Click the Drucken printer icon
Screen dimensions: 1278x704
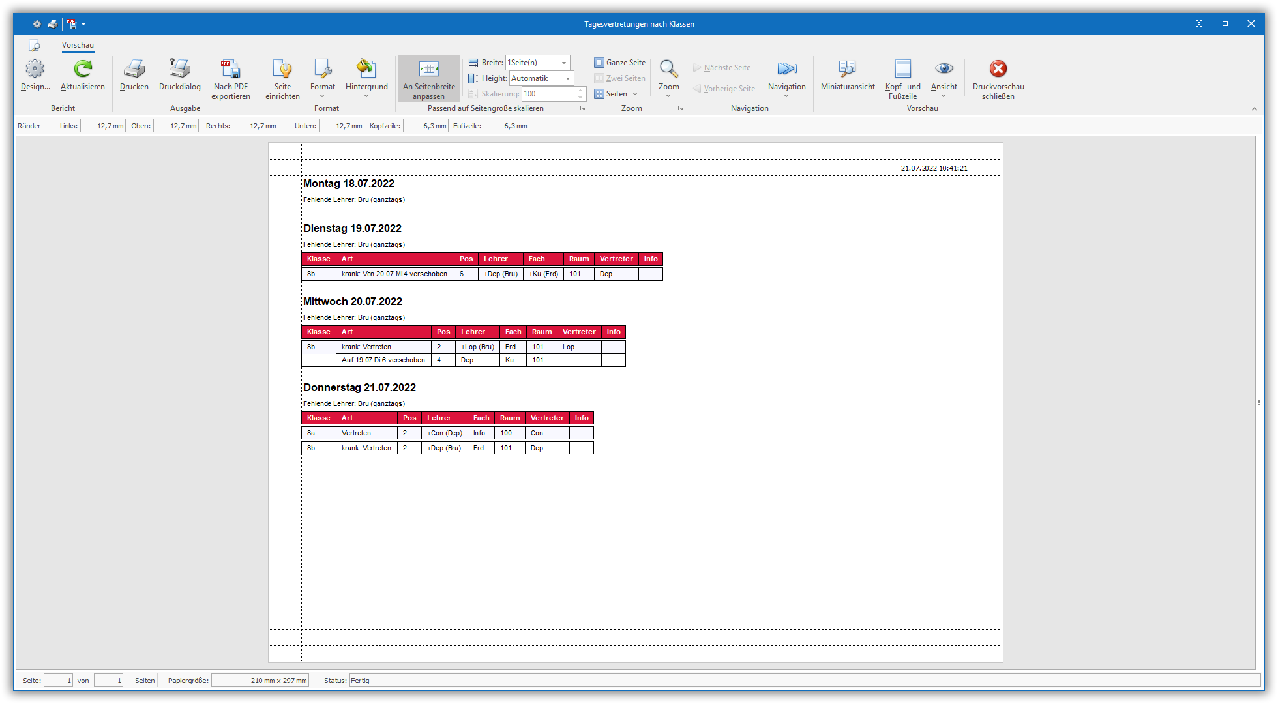[134, 69]
